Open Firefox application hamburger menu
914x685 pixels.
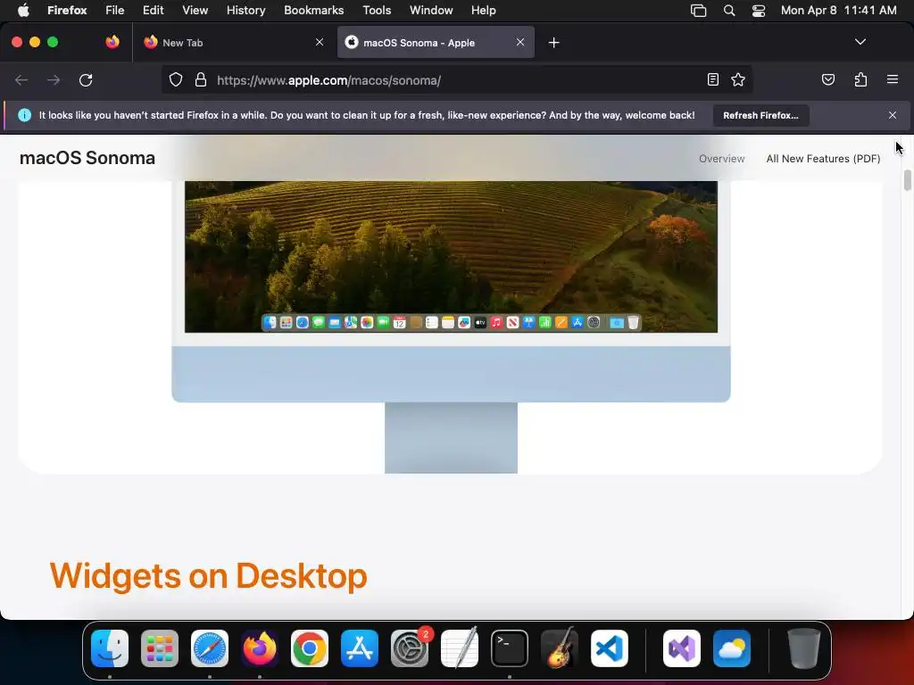[x=893, y=79]
